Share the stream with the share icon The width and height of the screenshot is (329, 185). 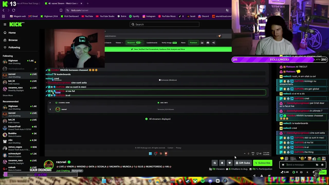coord(254,176)
